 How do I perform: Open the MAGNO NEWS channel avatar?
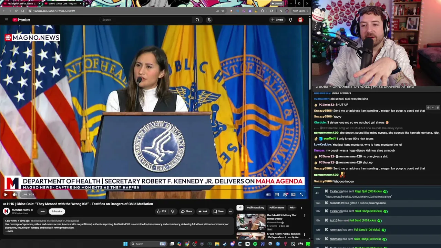pyautogui.click(x=6, y=211)
